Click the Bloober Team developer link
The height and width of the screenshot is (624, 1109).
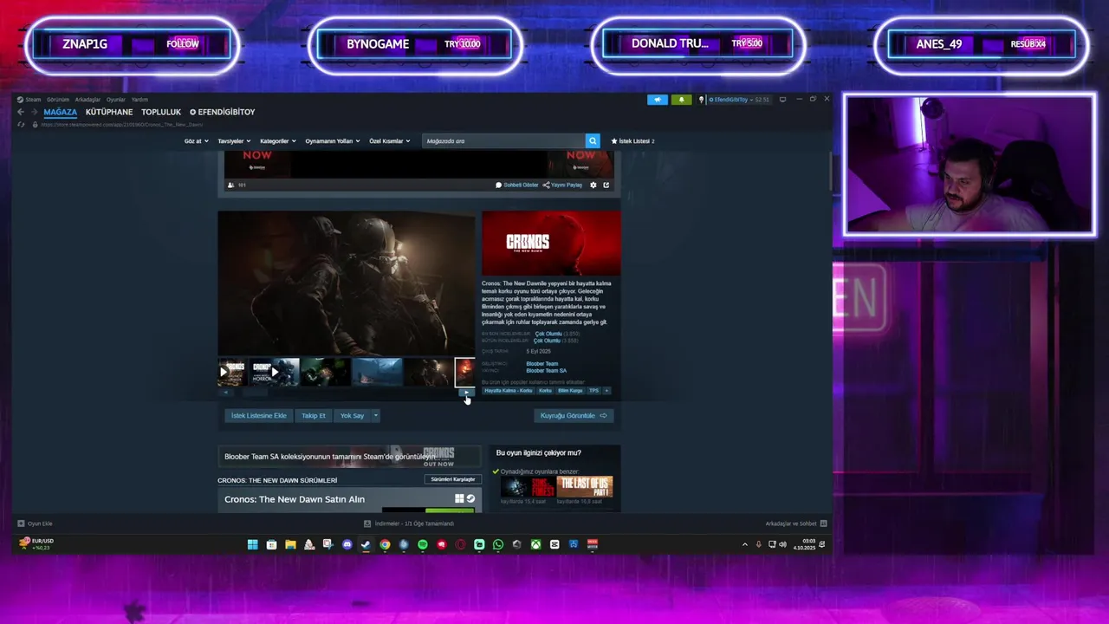[x=542, y=364]
